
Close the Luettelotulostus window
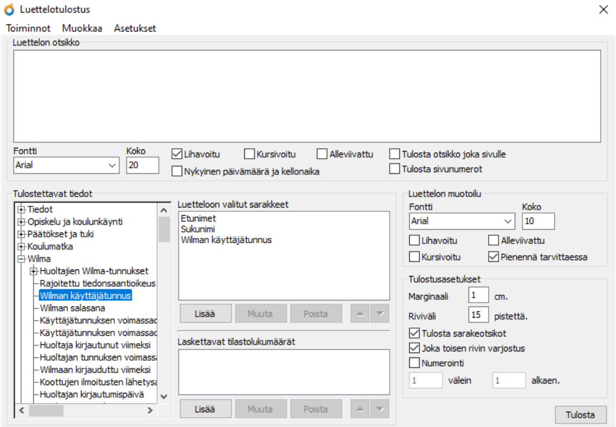603,9
